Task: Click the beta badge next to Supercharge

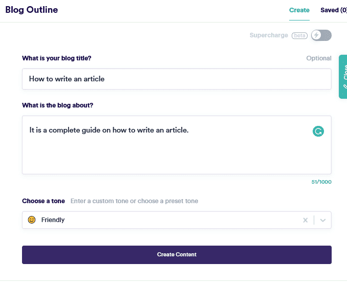Action: (x=299, y=35)
